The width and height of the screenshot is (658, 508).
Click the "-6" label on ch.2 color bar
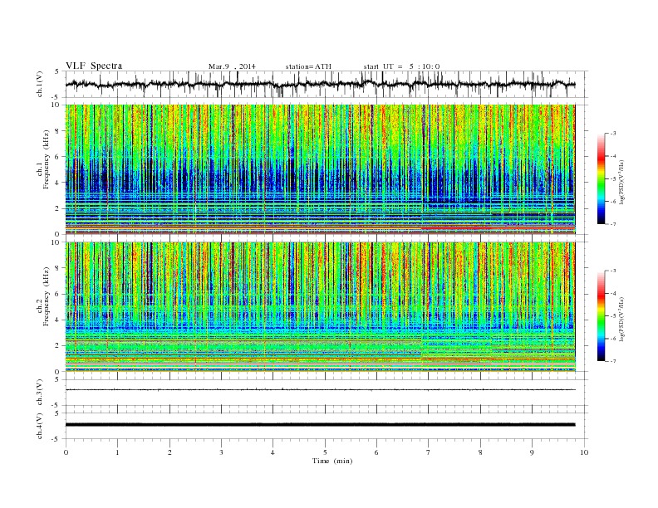pyautogui.click(x=612, y=339)
